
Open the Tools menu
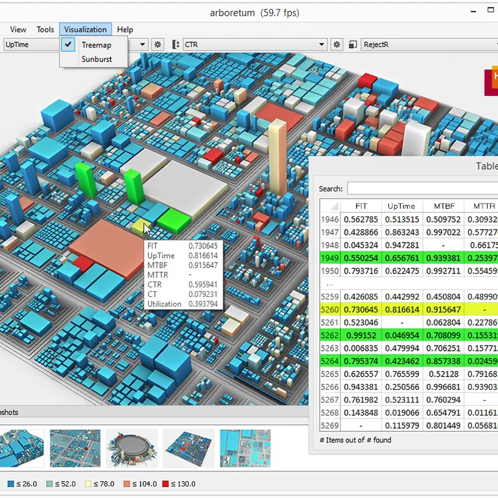(x=45, y=30)
